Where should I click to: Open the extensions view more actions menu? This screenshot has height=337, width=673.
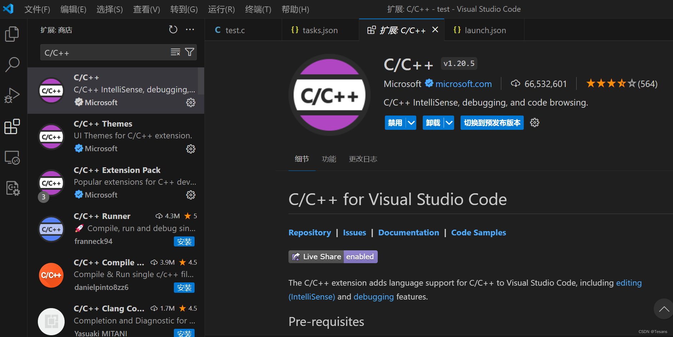click(x=190, y=30)
